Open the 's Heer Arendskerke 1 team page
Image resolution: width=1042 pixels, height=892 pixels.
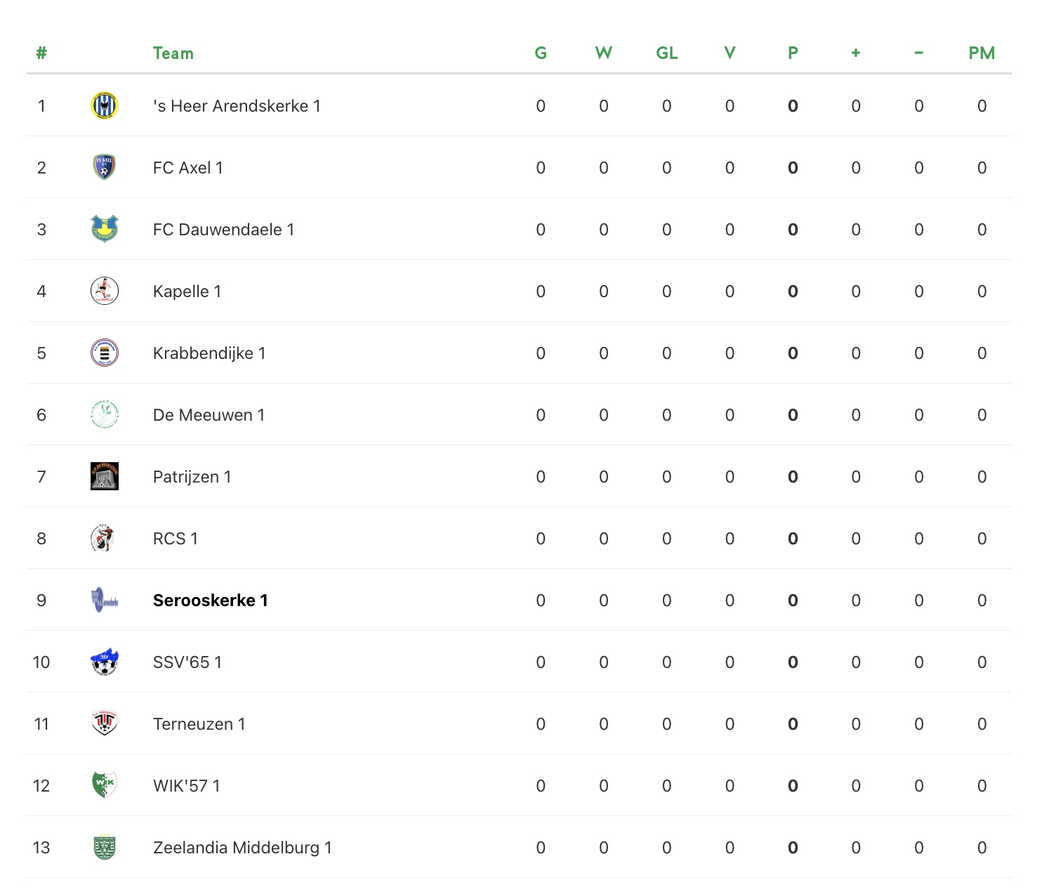coord(237,106)
